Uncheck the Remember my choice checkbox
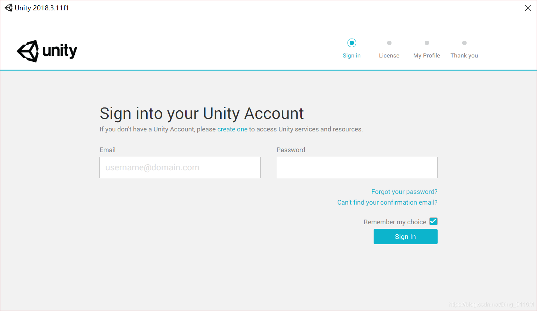Viewport: 537px width, 311px height. 433,221
